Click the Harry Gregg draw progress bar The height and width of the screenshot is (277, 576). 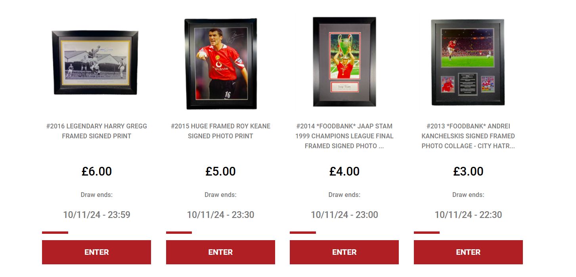[x=55, y=233]
